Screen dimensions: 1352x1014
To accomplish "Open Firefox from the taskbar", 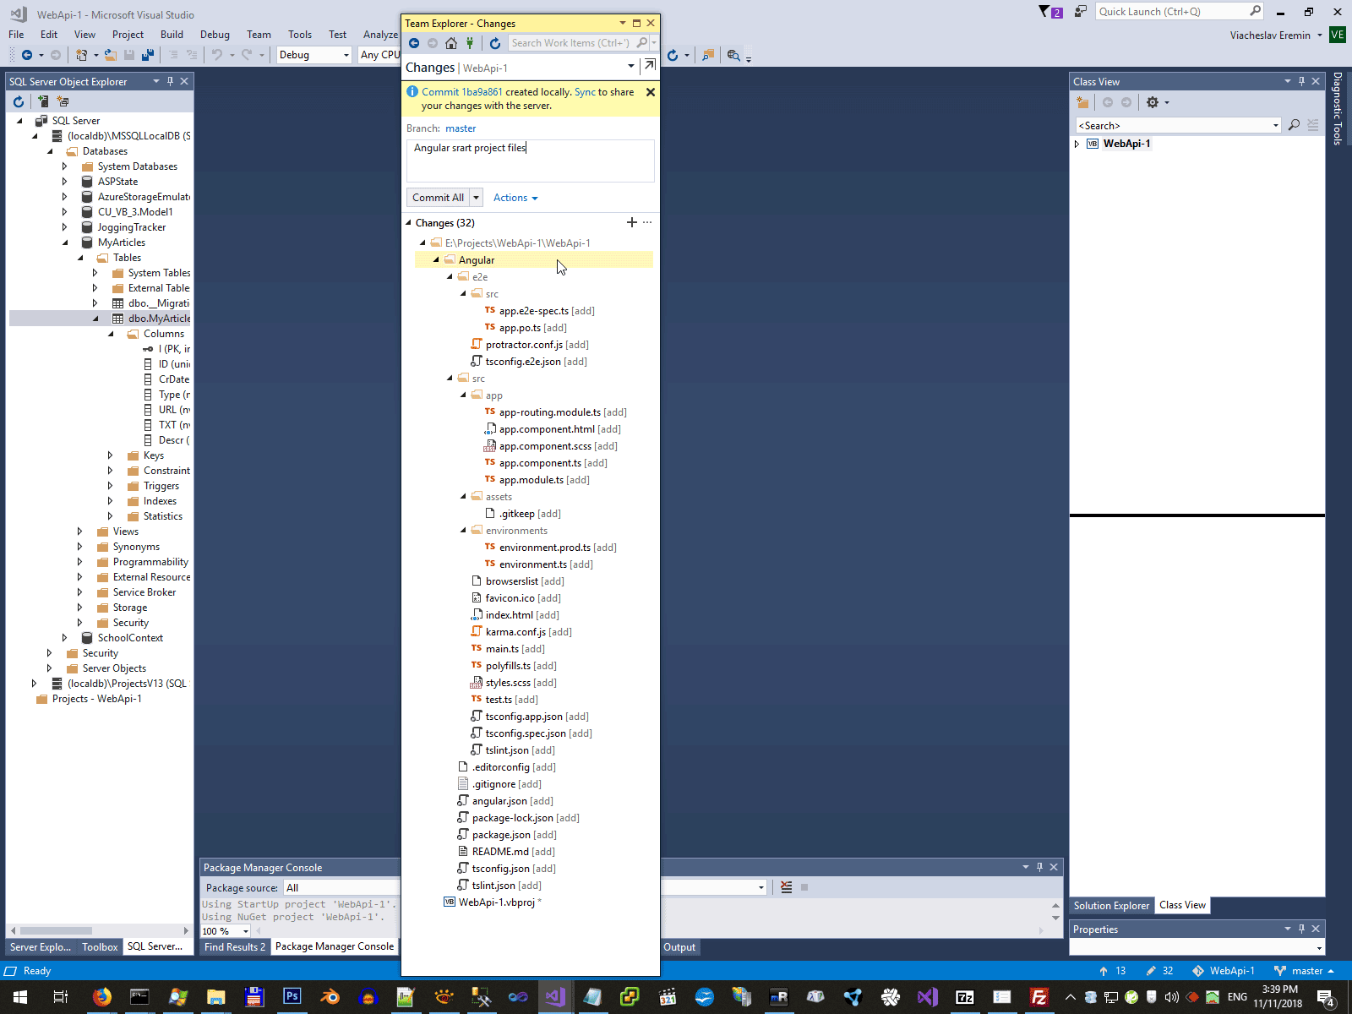I will [x=101, y=997].
